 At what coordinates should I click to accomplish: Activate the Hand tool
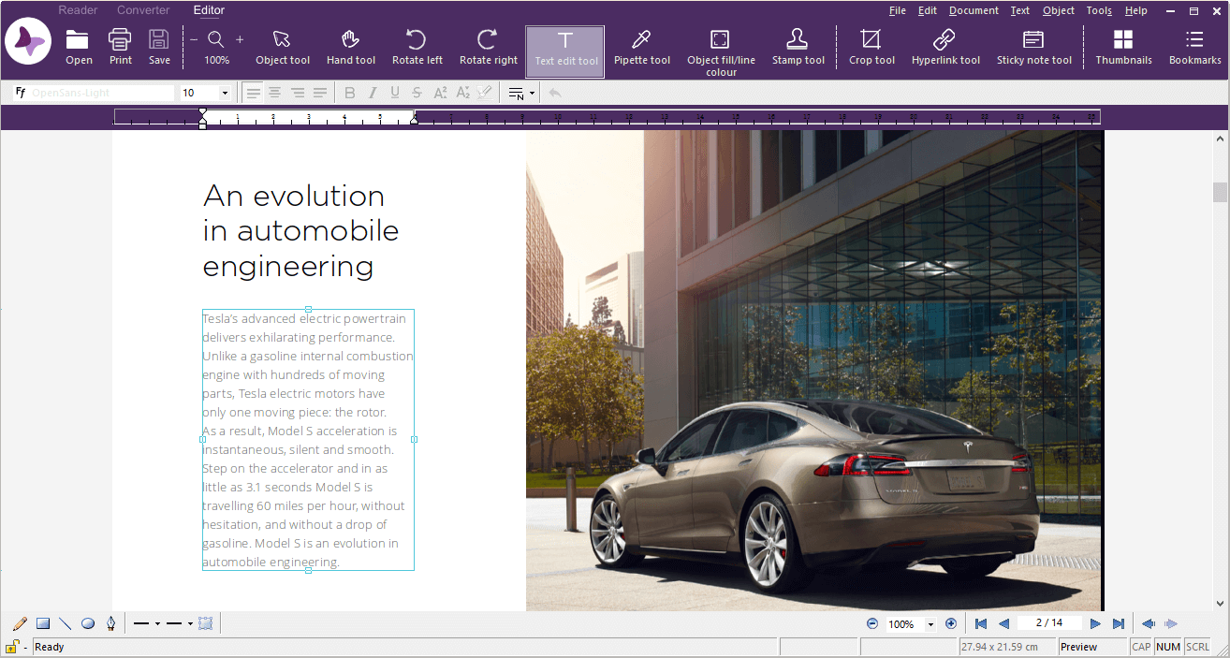tap(351, 47)
